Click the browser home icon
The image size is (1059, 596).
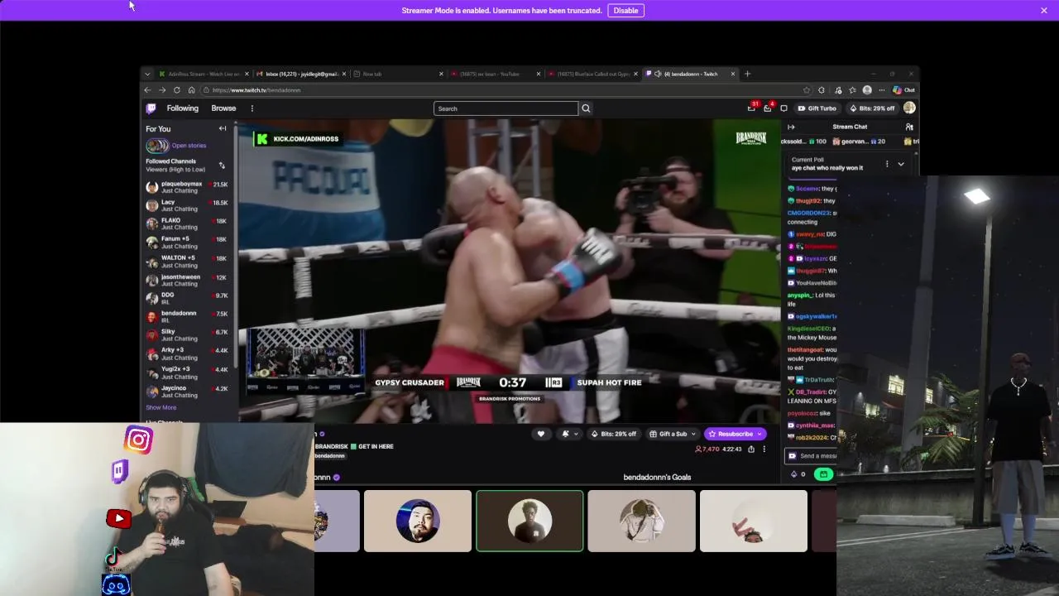(x=191, y=90)
